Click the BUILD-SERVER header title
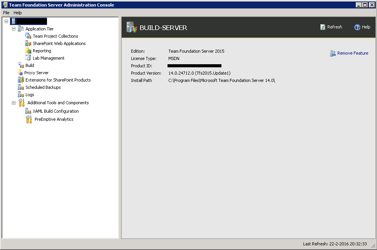Viewport: 377px width, 250px height. pyautogui.click(x=163, y=28)
